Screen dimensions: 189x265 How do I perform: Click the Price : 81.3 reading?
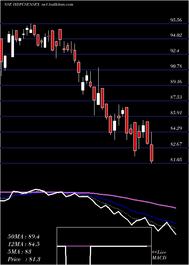pyautogui.click(x=24, y=259)
